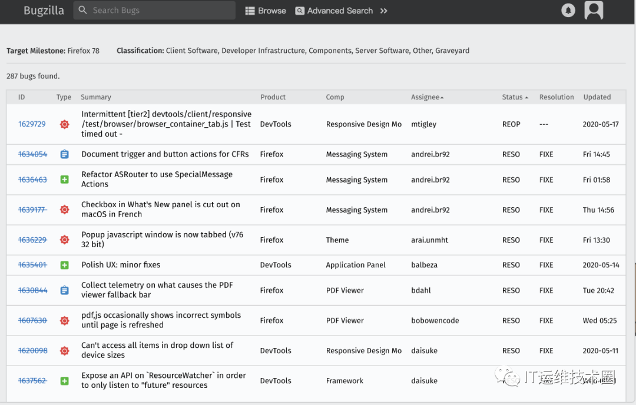Image resolution: width=636 pixels, height=405 pixels.
Task: Click 'Target Milestone: Firefox 78' text
Action: pos(53,51)
